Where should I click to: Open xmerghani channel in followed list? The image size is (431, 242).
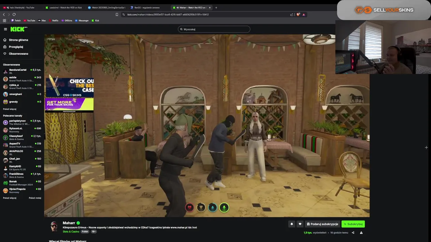(x=22, y=94)
